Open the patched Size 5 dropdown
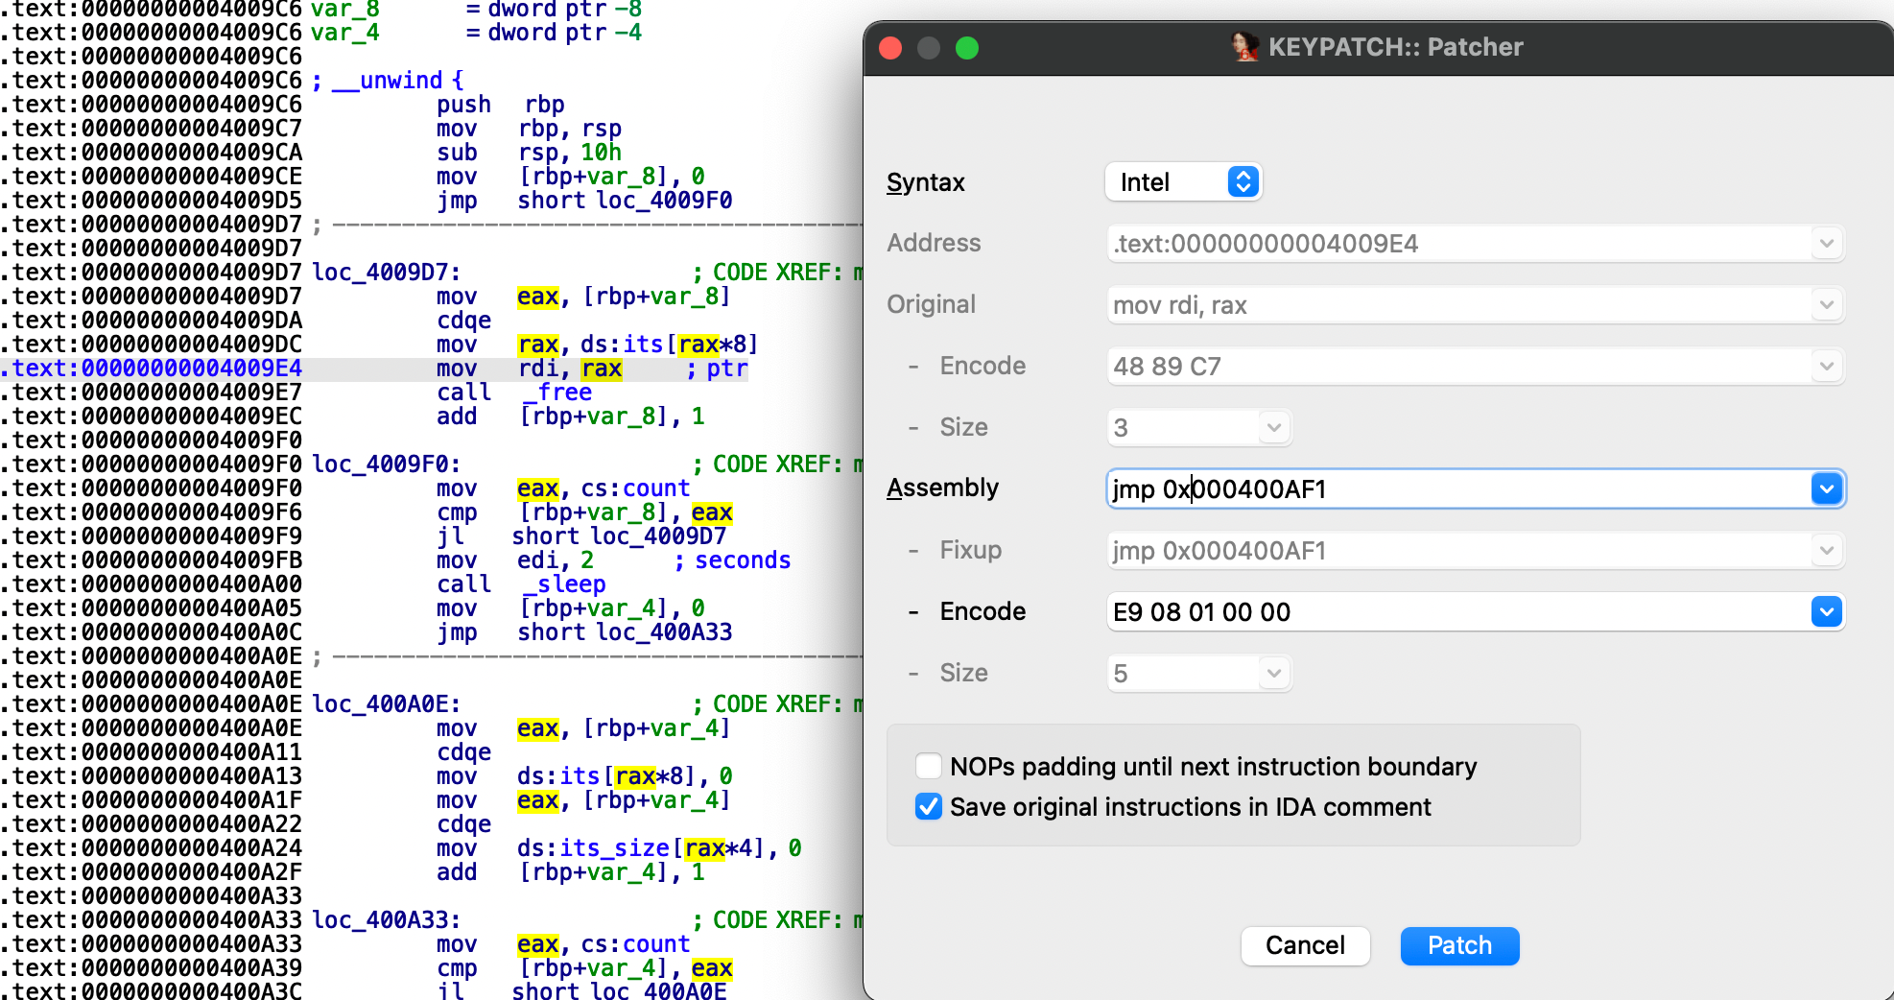The width and height of the screenshot is (1894, 1000). pyautogui.click(x=1274, y=674)
